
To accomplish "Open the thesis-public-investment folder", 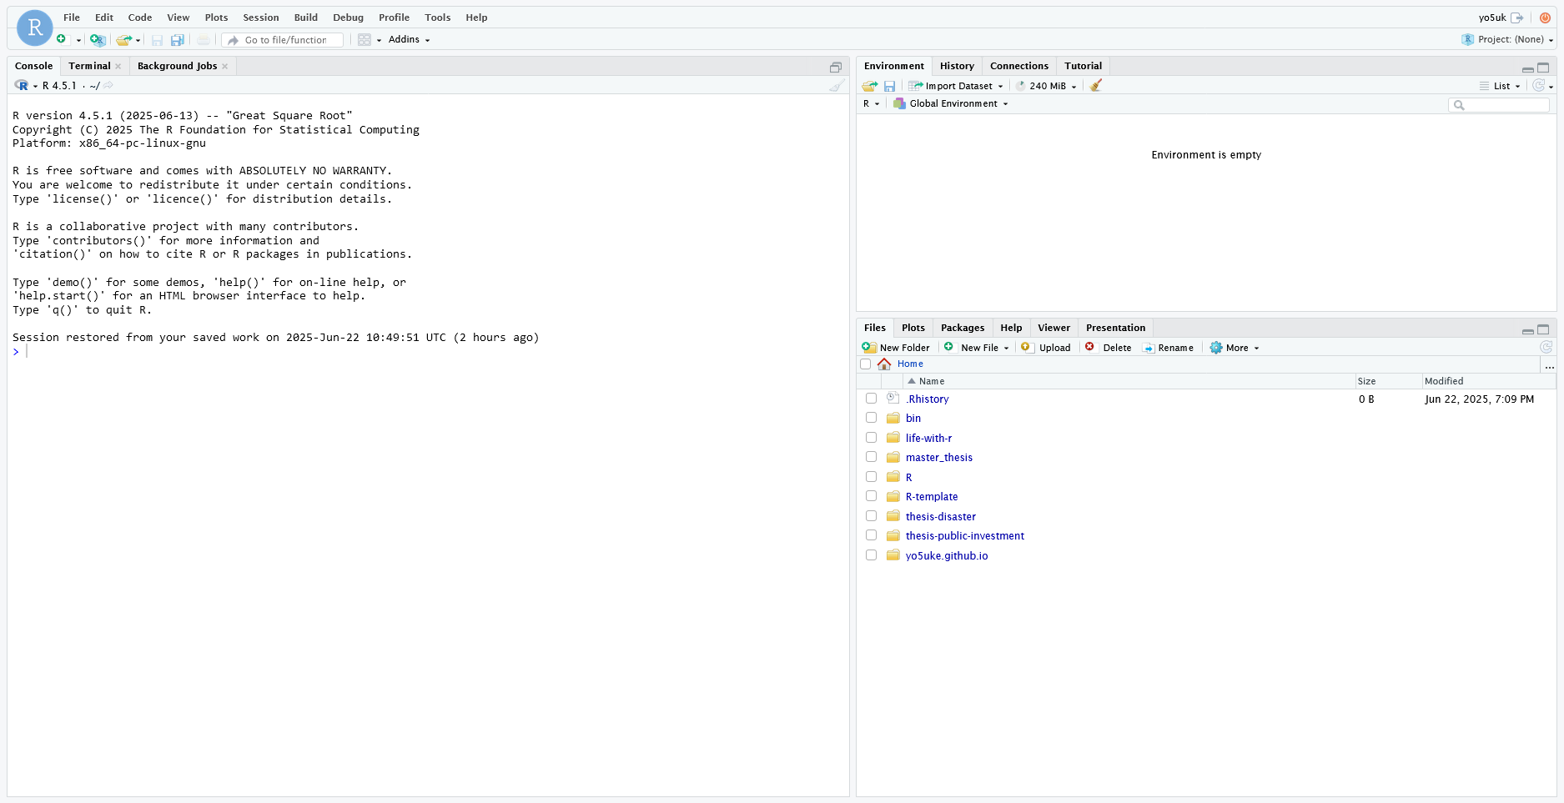I will [x=964, y=536].
